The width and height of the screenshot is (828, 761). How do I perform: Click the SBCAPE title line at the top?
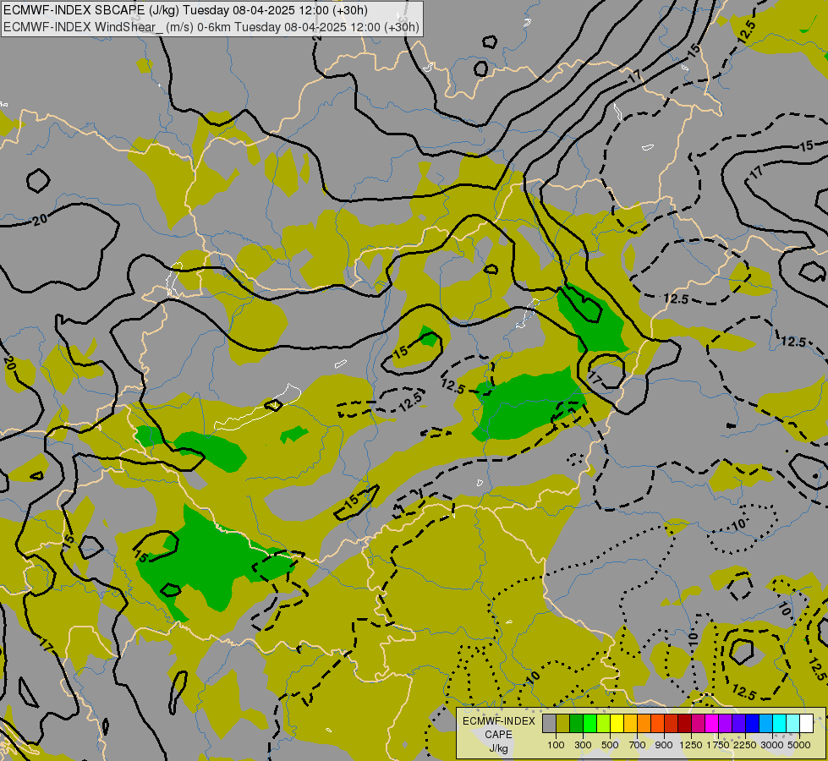coord(186,10)
